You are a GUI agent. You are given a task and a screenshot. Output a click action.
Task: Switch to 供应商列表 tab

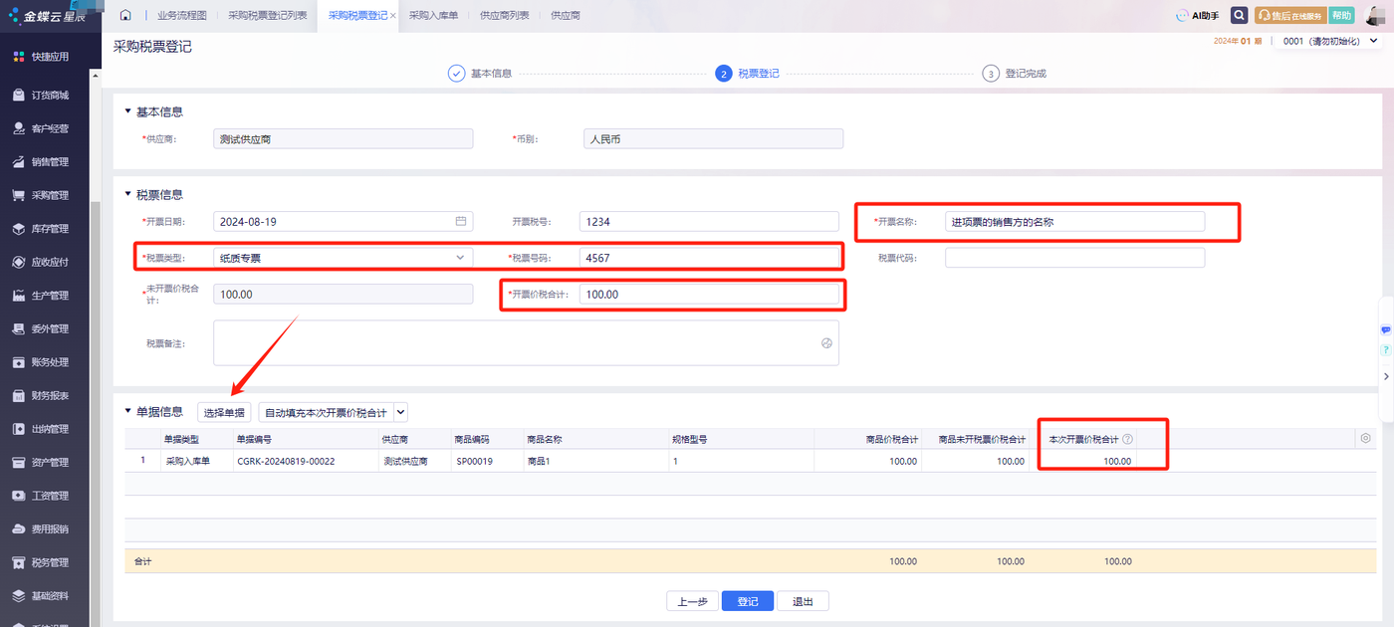pyautogui.click(x=505, y=16)
